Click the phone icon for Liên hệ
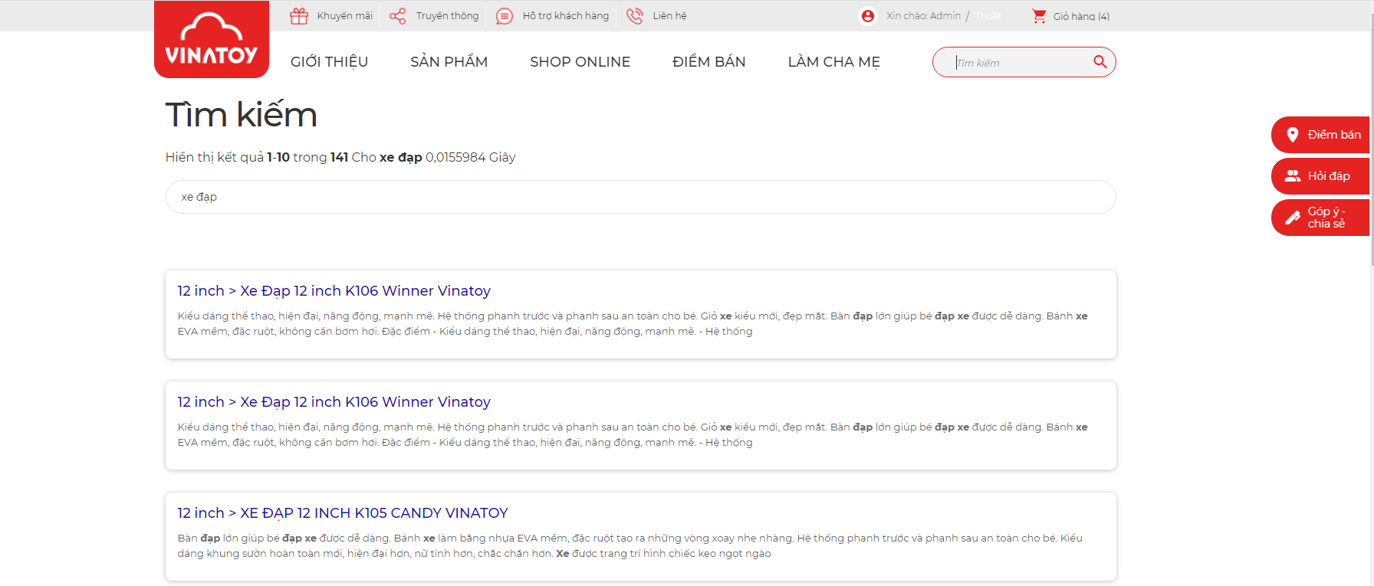 (635, 16)
